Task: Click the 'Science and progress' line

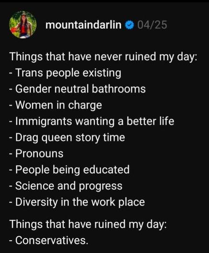Action: [66, 186]
